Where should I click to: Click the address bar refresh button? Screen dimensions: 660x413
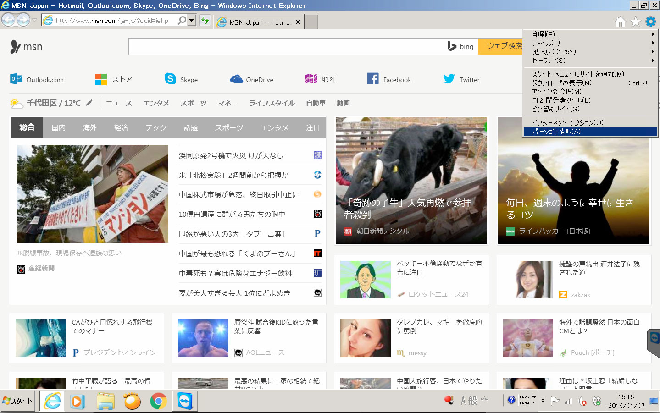[205, 21]
